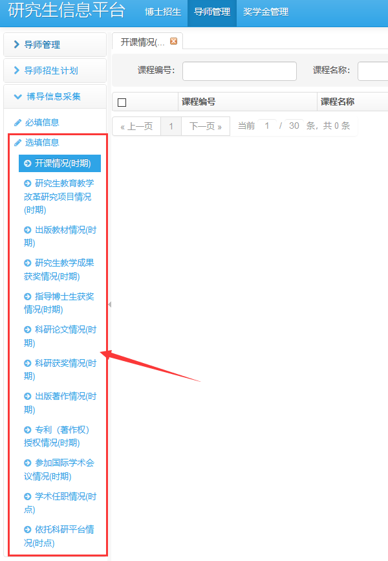Screen dimensions: 388x561
Task: Collapse the 博导信息采集 sidebar section
Action: [54, 96]
